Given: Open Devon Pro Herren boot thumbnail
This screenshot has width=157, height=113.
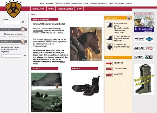Looking at the screenshot, I should [x=109, y=38].
